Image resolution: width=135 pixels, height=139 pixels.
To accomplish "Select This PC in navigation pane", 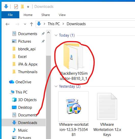I will pyautogui.click(x=21, y=92).
